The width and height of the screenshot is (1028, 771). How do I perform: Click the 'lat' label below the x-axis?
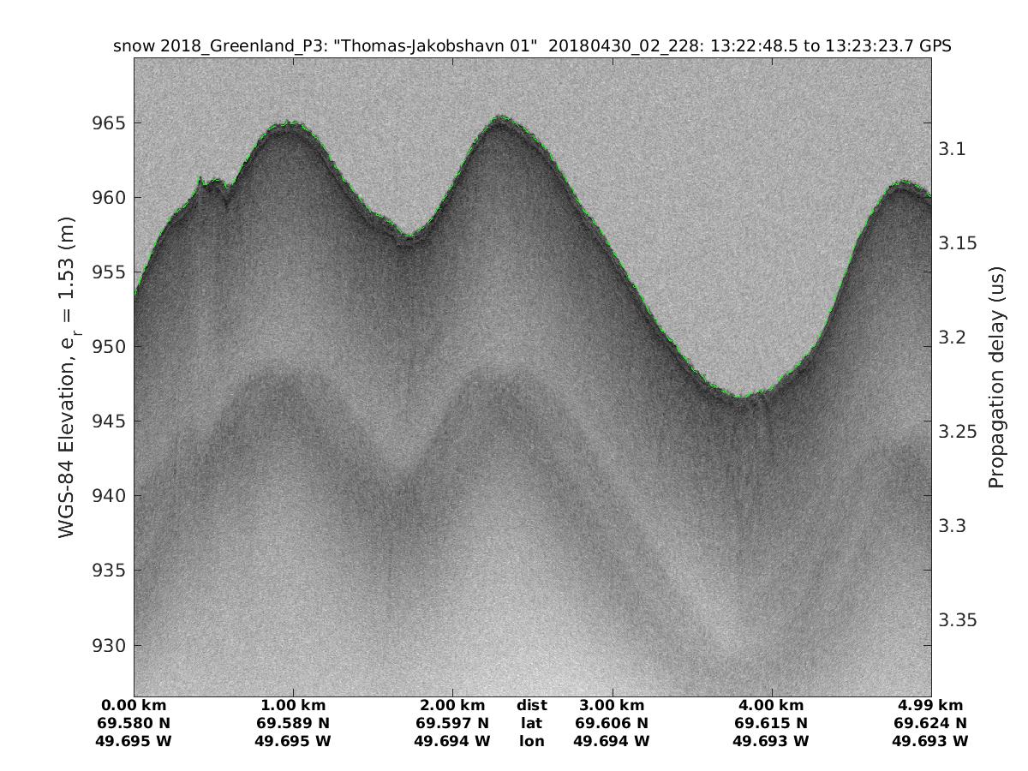[531, 724]
